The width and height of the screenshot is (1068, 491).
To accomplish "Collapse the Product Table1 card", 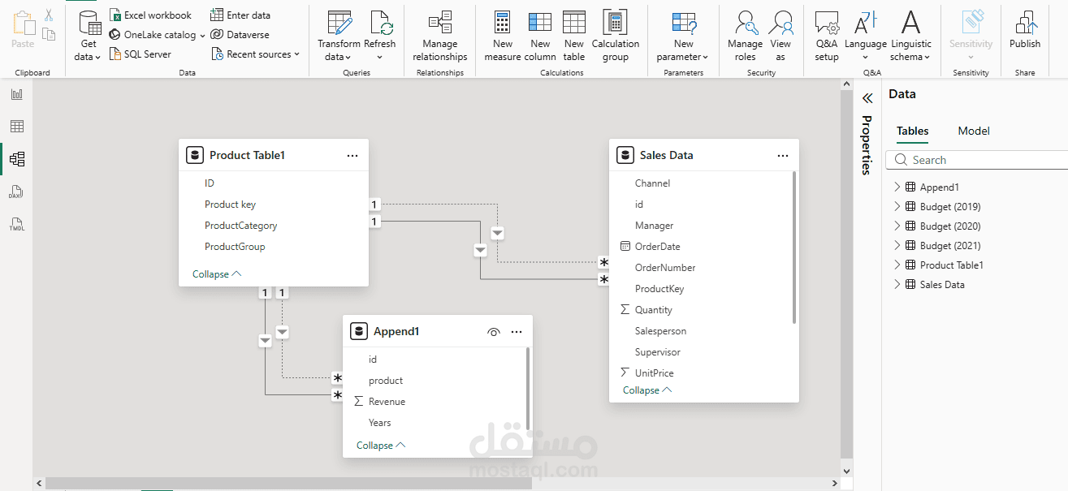I will 217,274.
